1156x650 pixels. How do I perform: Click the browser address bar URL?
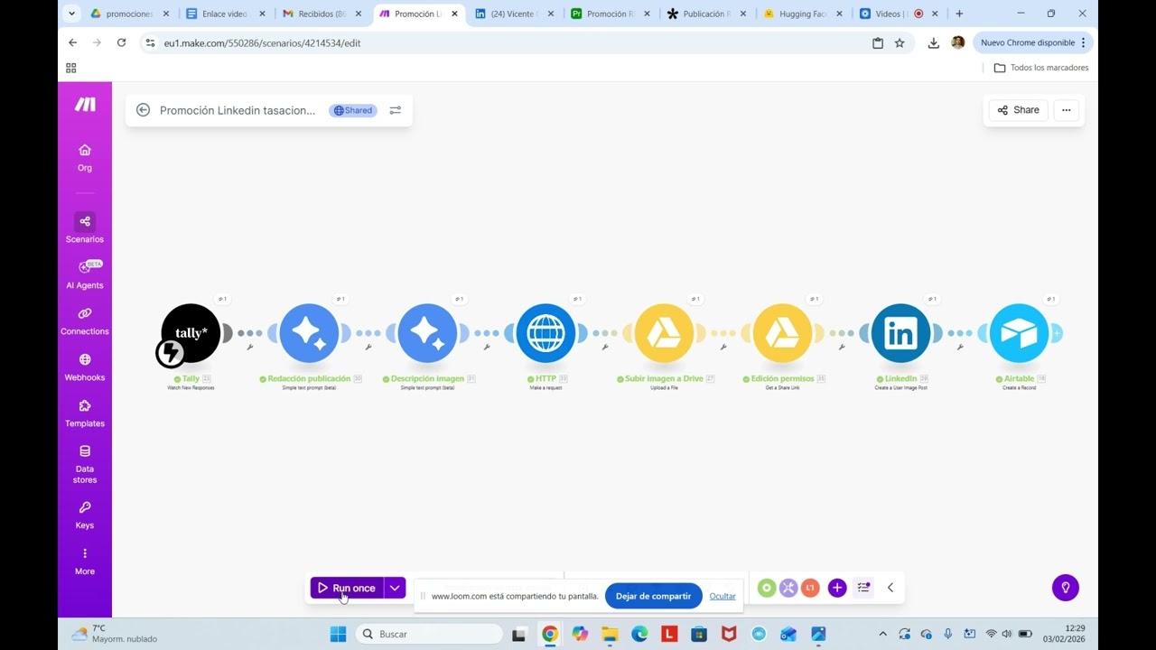tap(262, 42)
